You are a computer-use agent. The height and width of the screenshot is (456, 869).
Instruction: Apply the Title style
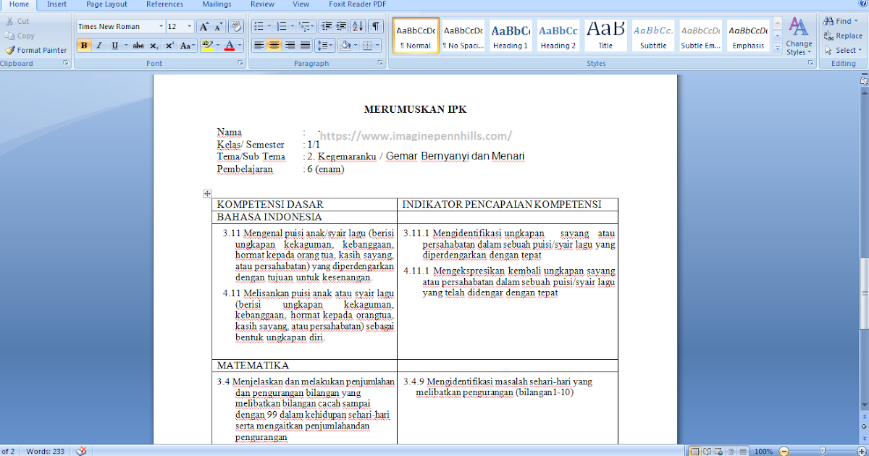pyautogui.click(x=605, y=37)
